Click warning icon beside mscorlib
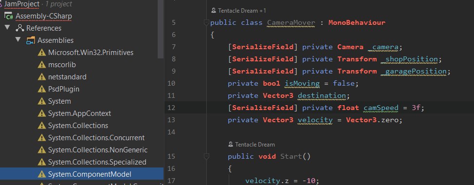 [x=42, y=65]
